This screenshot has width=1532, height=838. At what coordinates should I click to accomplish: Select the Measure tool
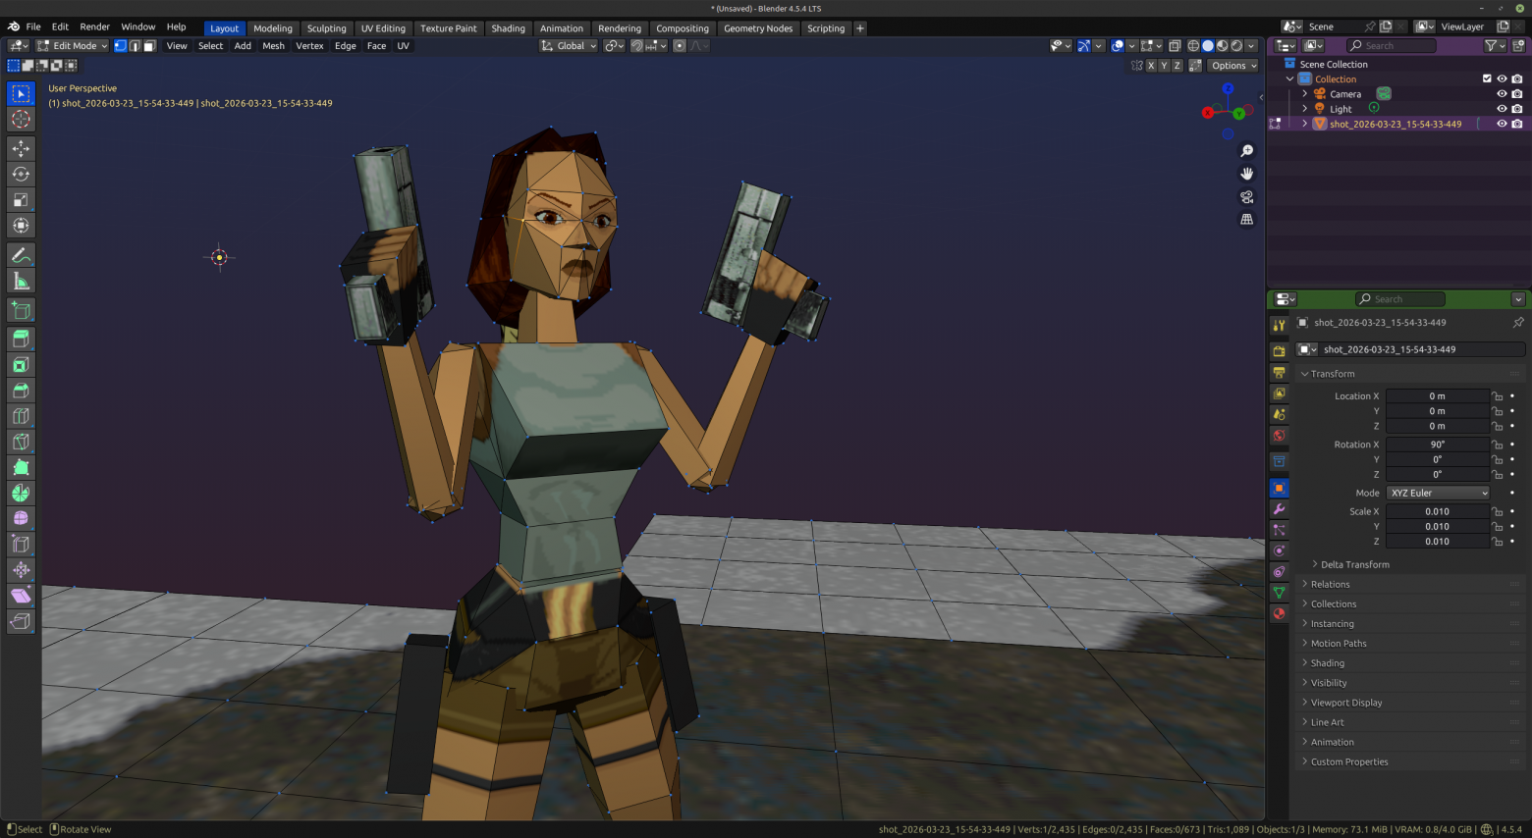[x=21, y=281]
